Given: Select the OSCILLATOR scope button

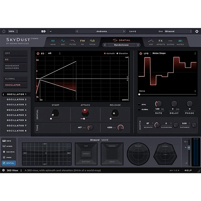Looking at the screenshot, I should click(x=16, y=85).
